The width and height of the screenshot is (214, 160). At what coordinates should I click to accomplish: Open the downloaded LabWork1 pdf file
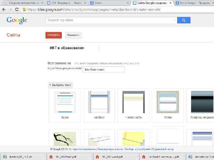pyautogui.click(x=163, y=157)
